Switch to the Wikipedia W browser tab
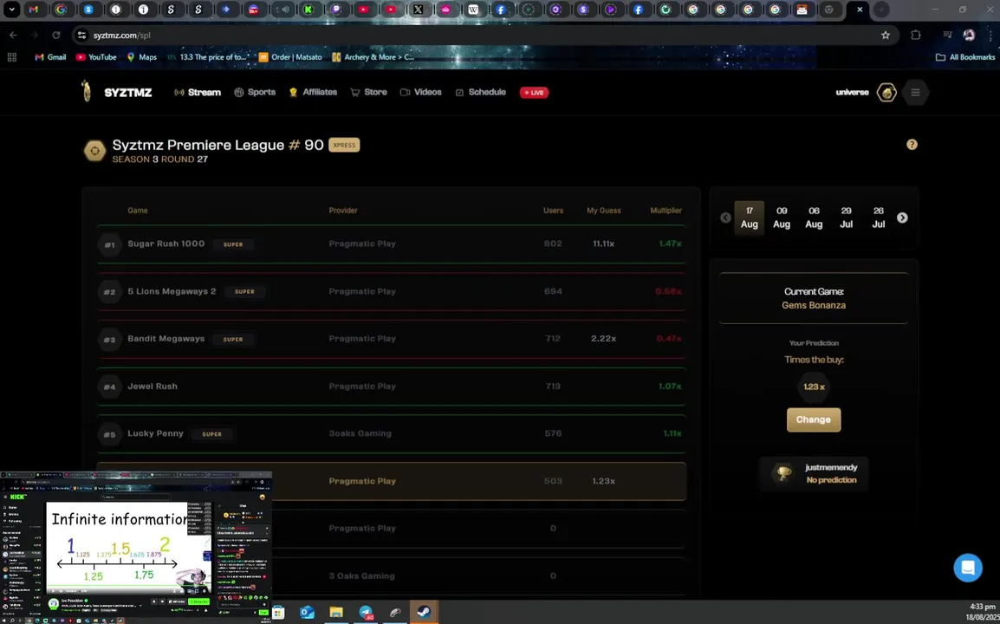The height and width of the screenshot is (624, 1000). coord(473,10)
